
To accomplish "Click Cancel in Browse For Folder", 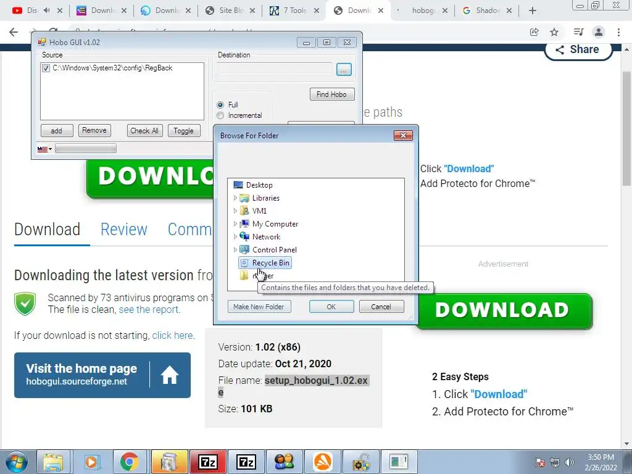I will [x=381, y=307].
